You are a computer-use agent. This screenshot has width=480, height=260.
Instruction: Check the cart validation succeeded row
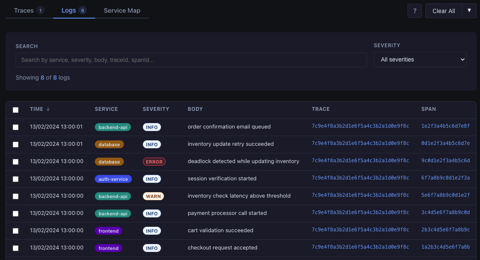[x=16, y=231]
